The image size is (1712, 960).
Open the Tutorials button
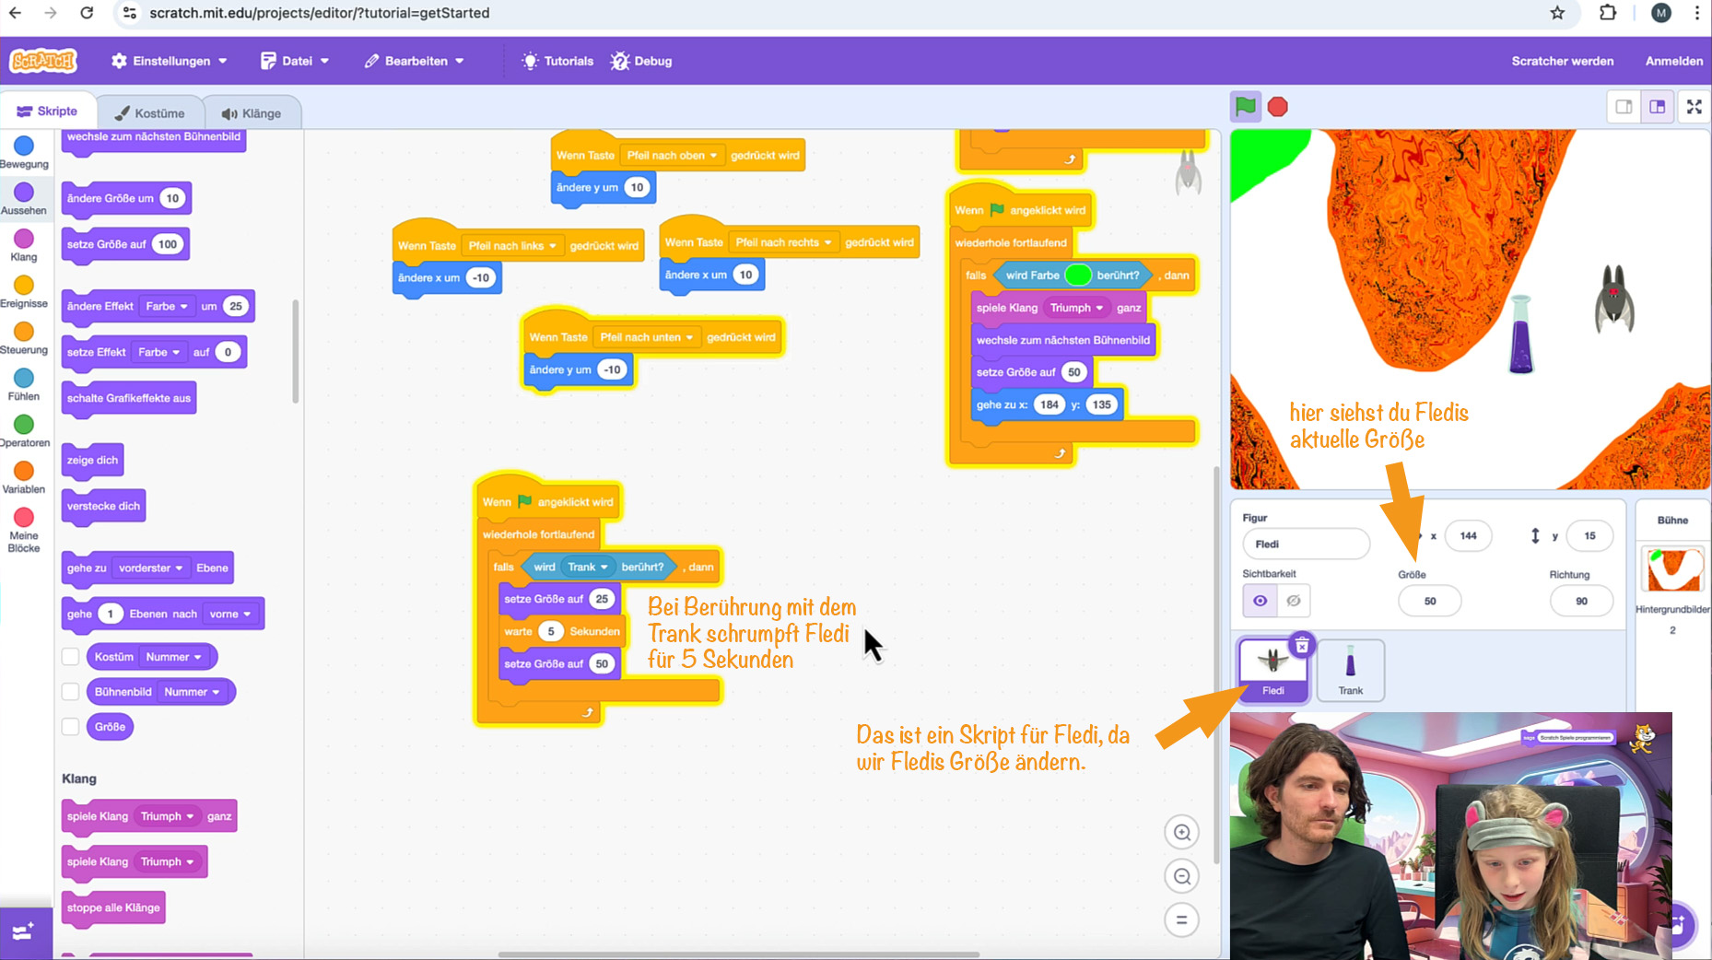pyautogui.click(x=557, y=61)
